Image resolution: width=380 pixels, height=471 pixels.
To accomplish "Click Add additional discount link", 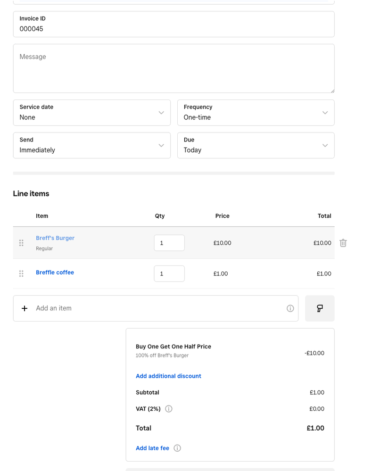I will (x=168, y=376).
